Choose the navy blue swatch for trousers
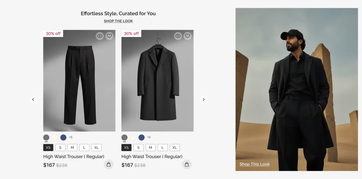362x179 pixels. coord(63,137)
